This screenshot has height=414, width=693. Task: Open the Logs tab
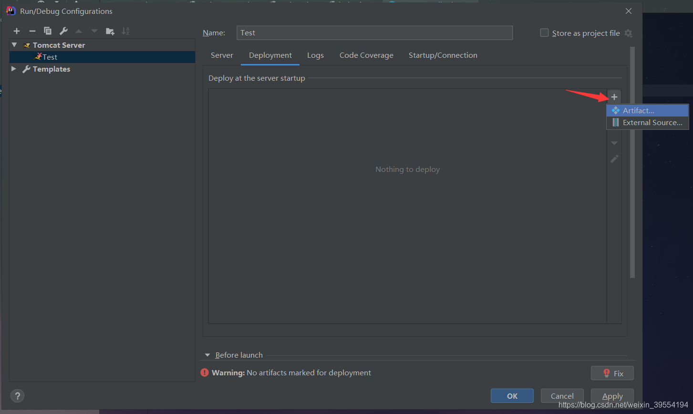pyautogui.click(x=315, y=55)
